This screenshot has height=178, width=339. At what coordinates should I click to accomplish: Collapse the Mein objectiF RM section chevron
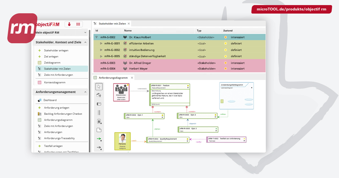coord(85,33)
